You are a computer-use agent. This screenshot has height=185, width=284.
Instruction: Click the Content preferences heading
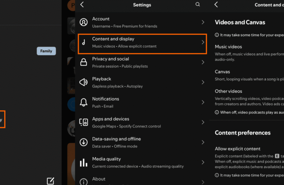tap(242, 133)
